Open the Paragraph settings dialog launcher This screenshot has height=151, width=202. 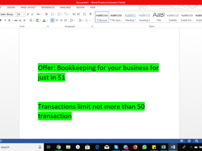coord(92,27)
